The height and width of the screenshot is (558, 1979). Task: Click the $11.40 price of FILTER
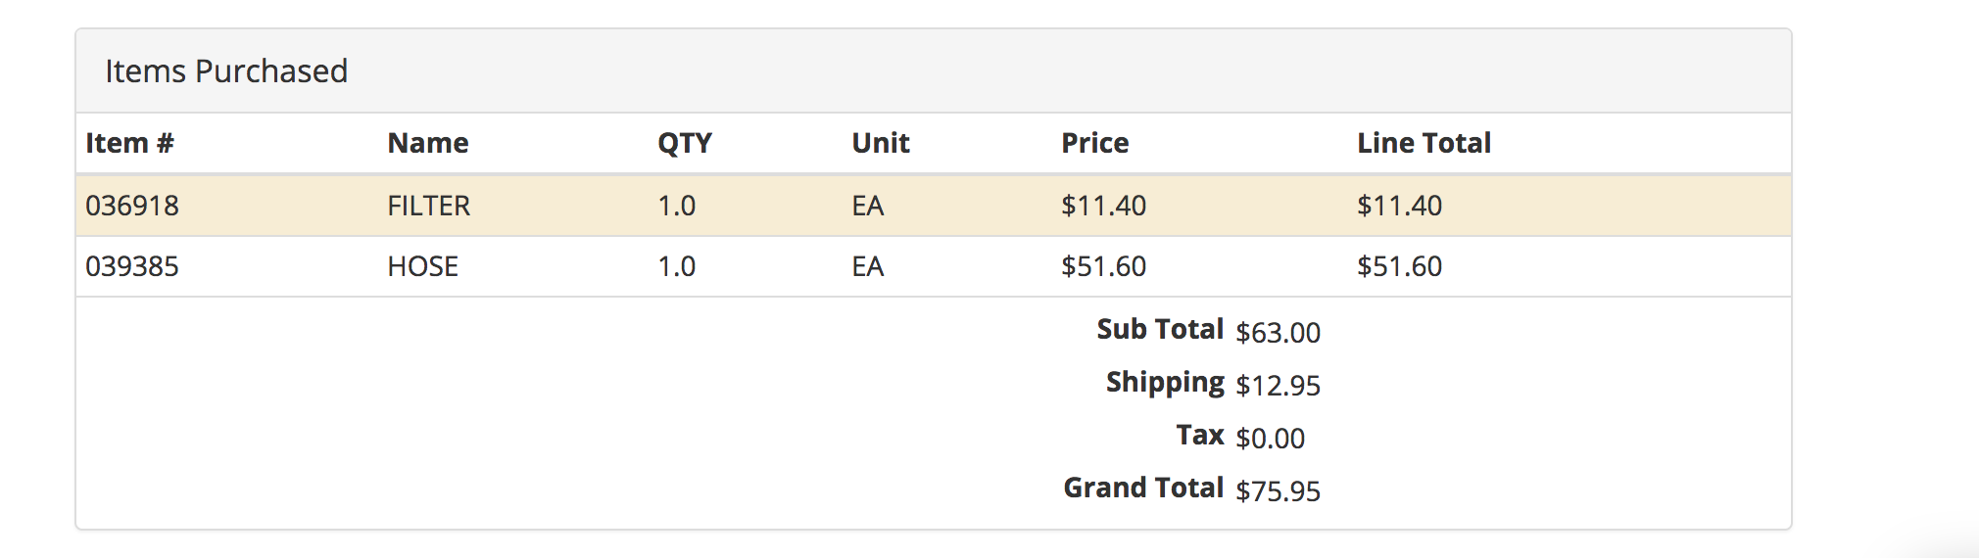point(1104,206)
